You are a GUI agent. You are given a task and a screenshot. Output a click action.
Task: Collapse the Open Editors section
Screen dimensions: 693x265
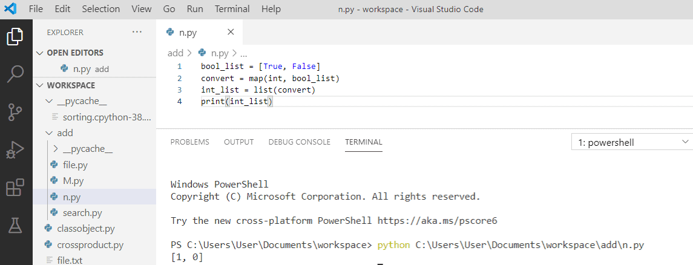coord(94,53)
